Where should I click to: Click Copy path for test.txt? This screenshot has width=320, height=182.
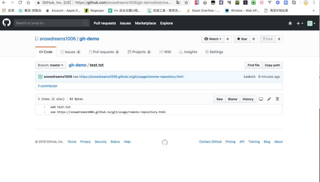[x=272, y=65]
